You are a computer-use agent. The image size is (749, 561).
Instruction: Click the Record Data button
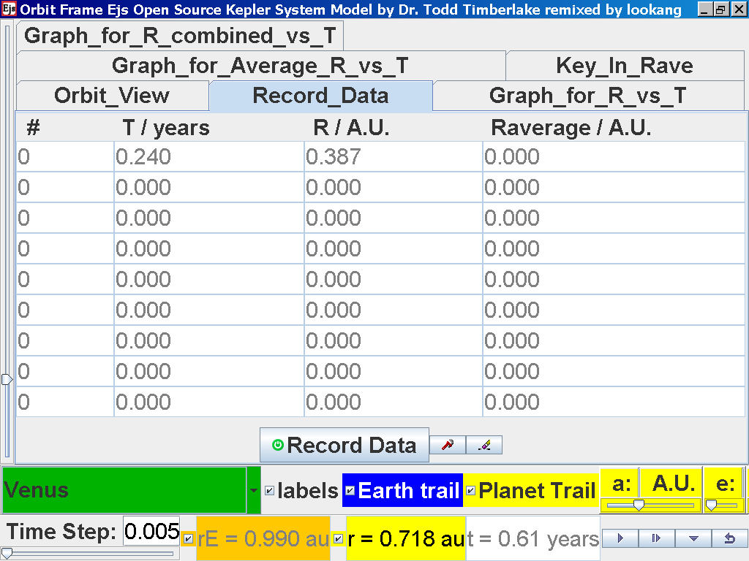344,445
